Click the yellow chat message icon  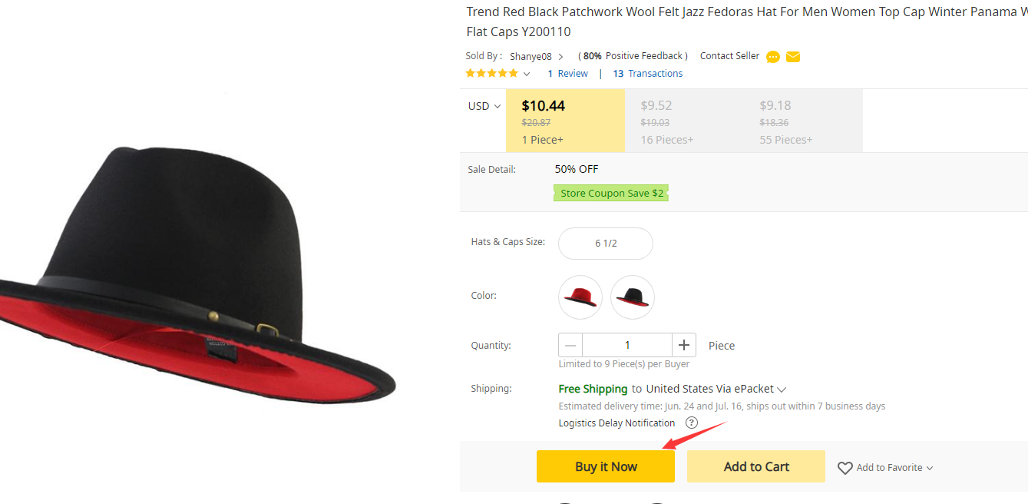click(x=773, y=57)
